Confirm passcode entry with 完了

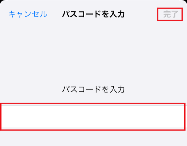[x=170, y=14]
